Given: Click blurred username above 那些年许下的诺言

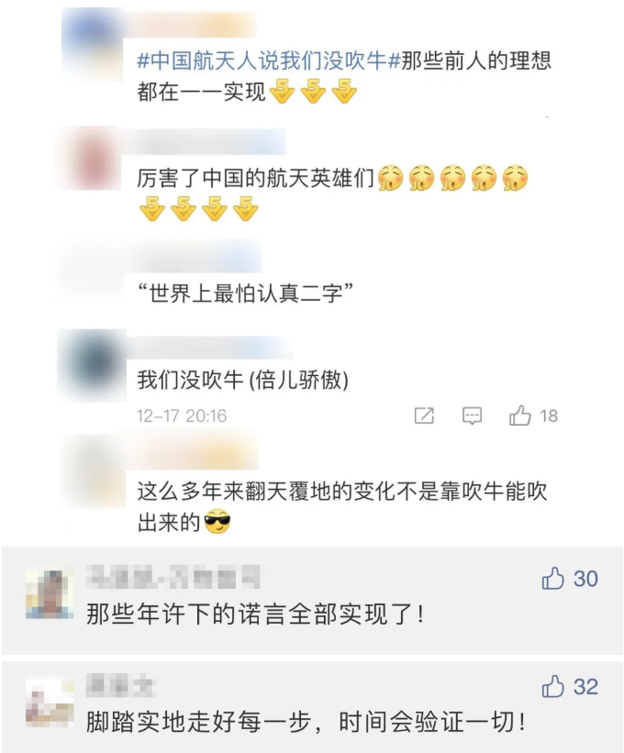Looking at the screenshot, I should tap(173, 577).
